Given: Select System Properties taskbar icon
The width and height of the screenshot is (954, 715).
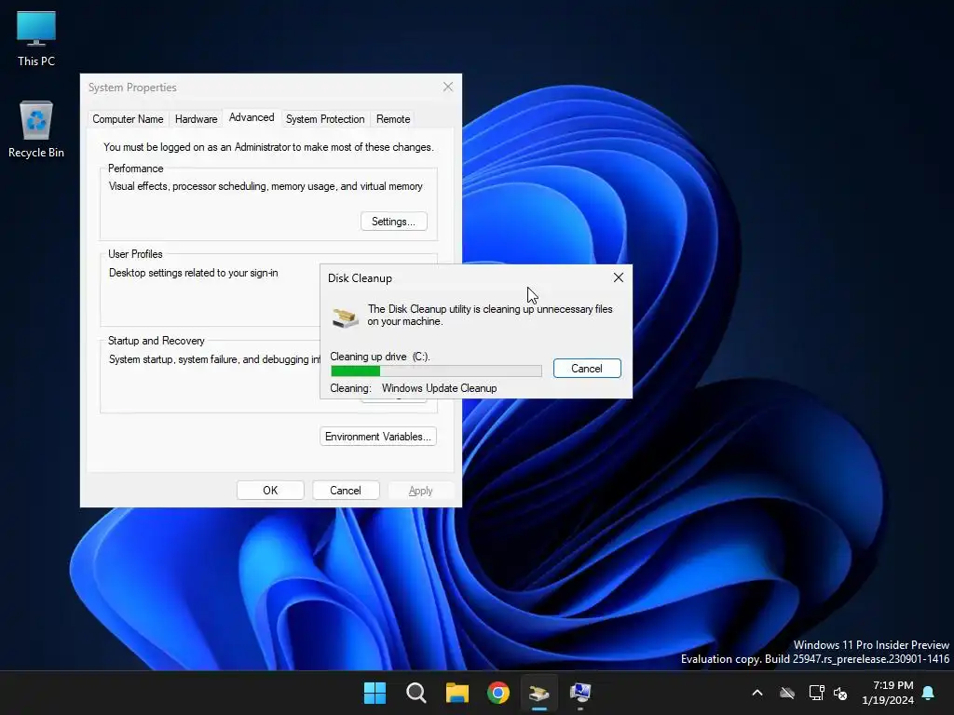Looking at the screenshot, I should pyautogui.click(x=580, y=693).
